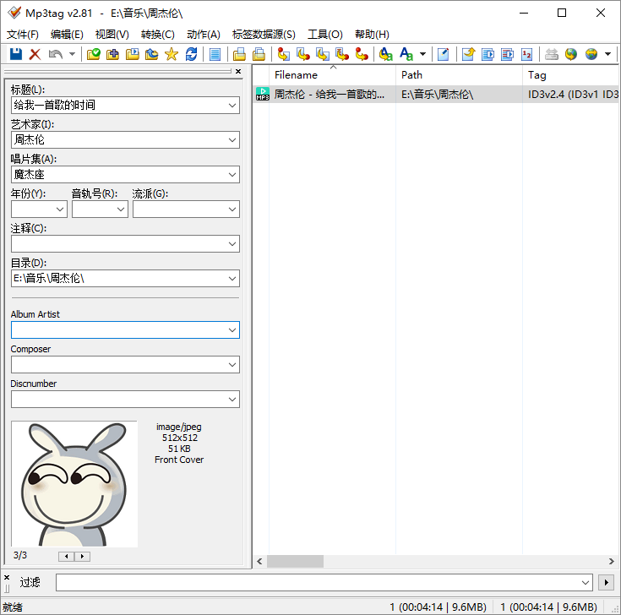Close the filter bar with small x
Image resolution: width=621 pixels, height=615 pixels.
pyautogui.click(x=7, y=577)
